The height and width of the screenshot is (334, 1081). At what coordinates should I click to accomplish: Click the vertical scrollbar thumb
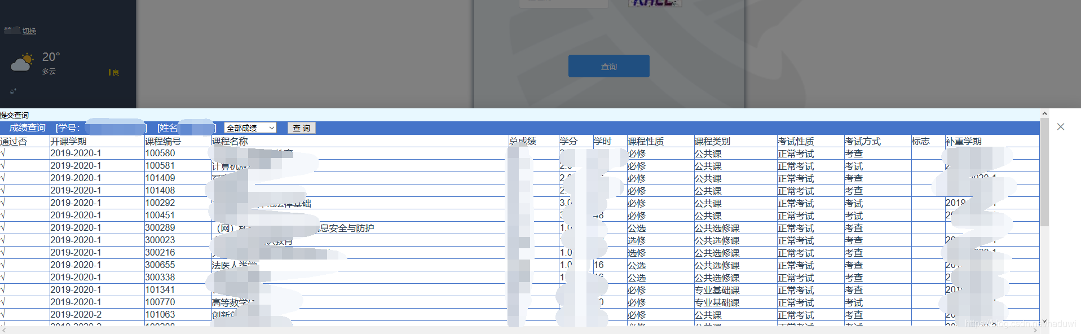click(1044, 172)
